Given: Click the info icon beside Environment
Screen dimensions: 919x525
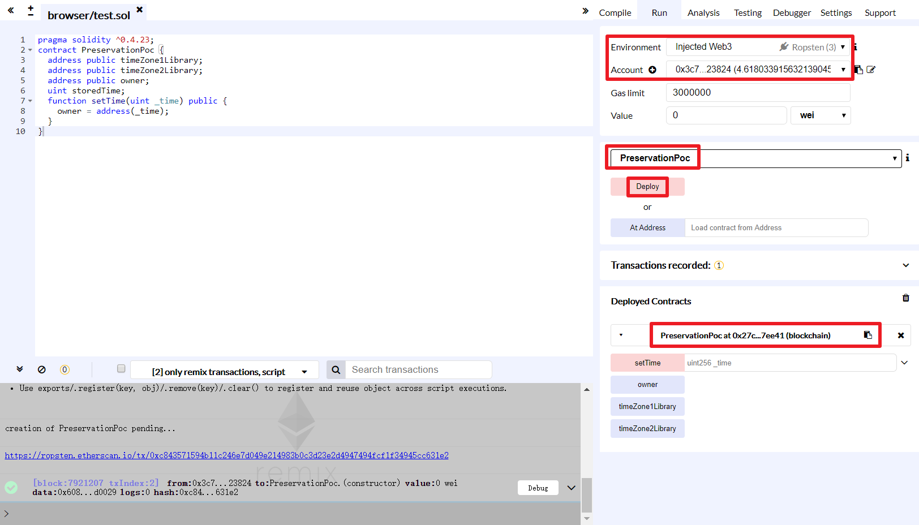Looking at the screenshot, I should pyautogui.click(x=855, y=47).
